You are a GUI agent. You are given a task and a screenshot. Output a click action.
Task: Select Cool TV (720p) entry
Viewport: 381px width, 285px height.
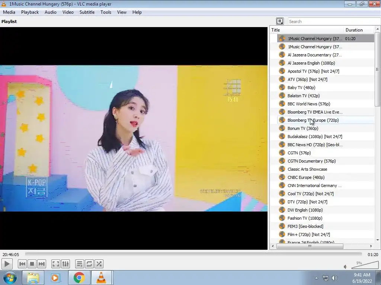click(x=326, y=194)
